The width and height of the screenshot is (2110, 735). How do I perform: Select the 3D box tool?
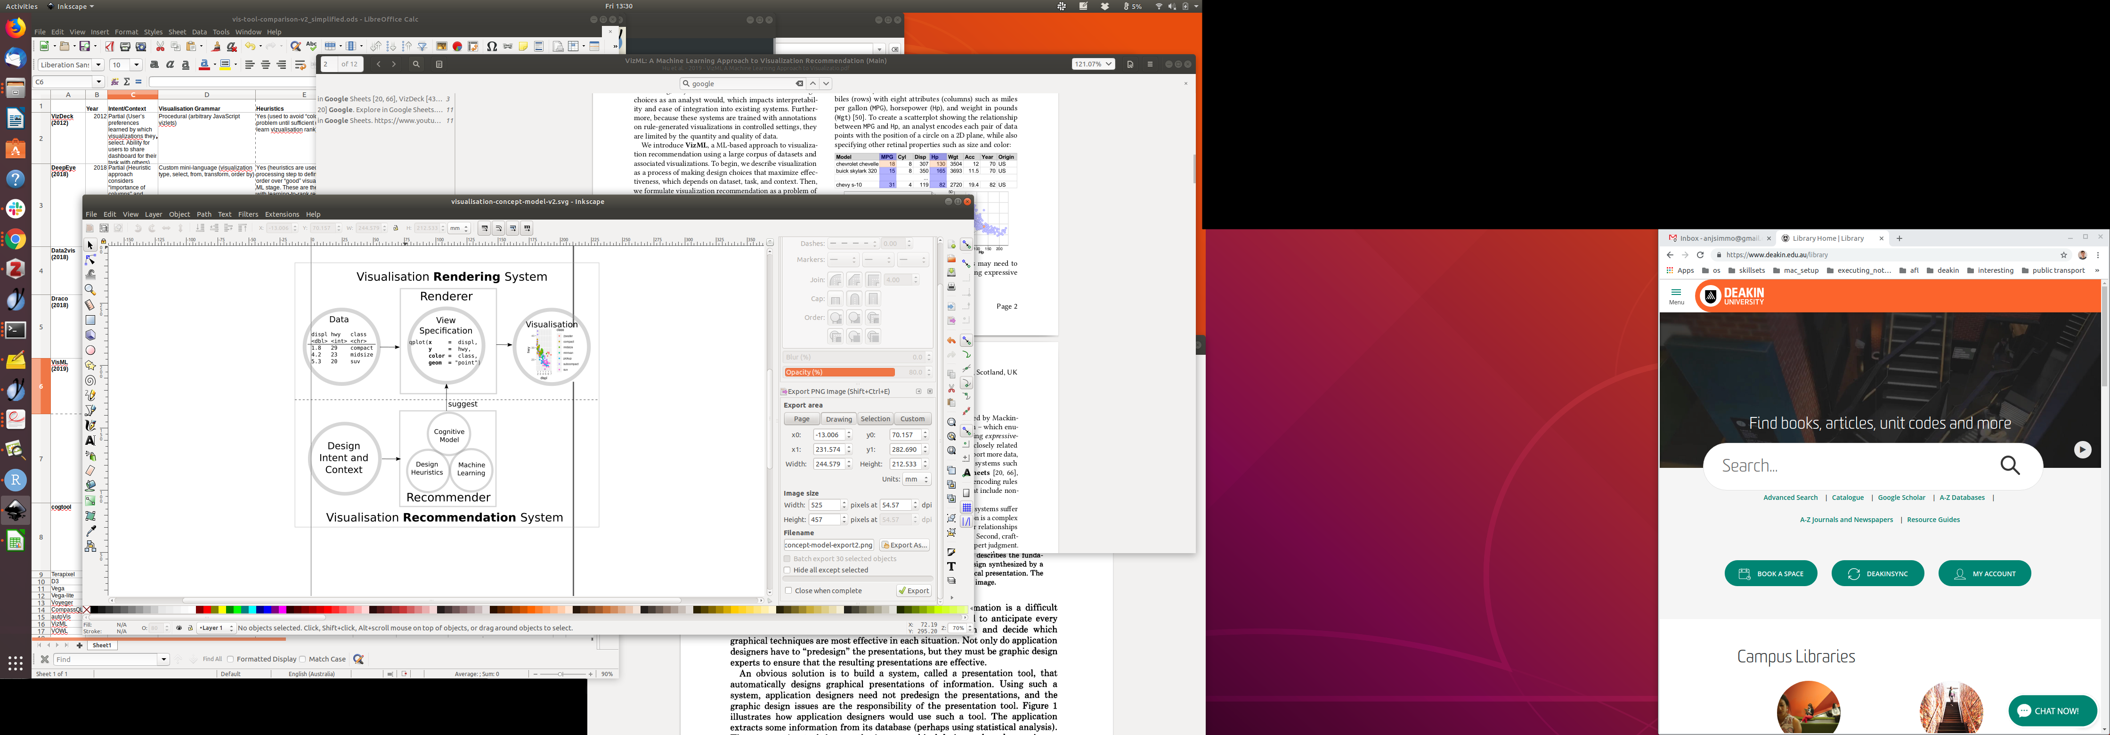[x=90, y=335]
